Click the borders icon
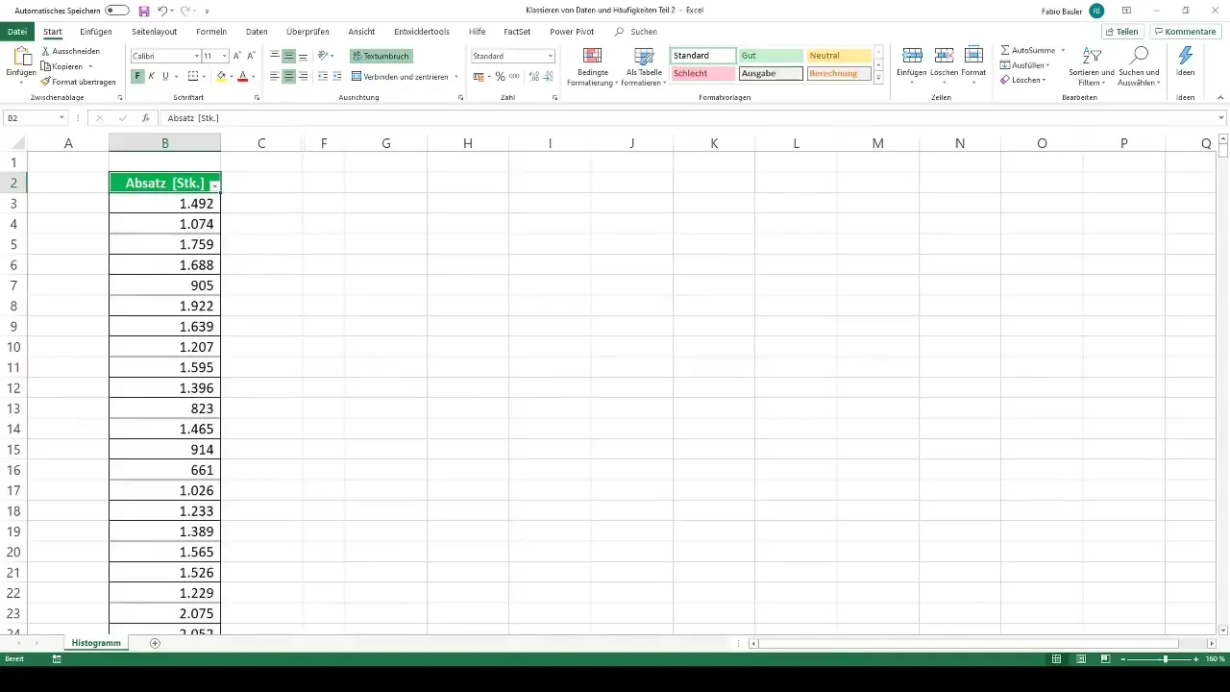 [x=192, y=76]
